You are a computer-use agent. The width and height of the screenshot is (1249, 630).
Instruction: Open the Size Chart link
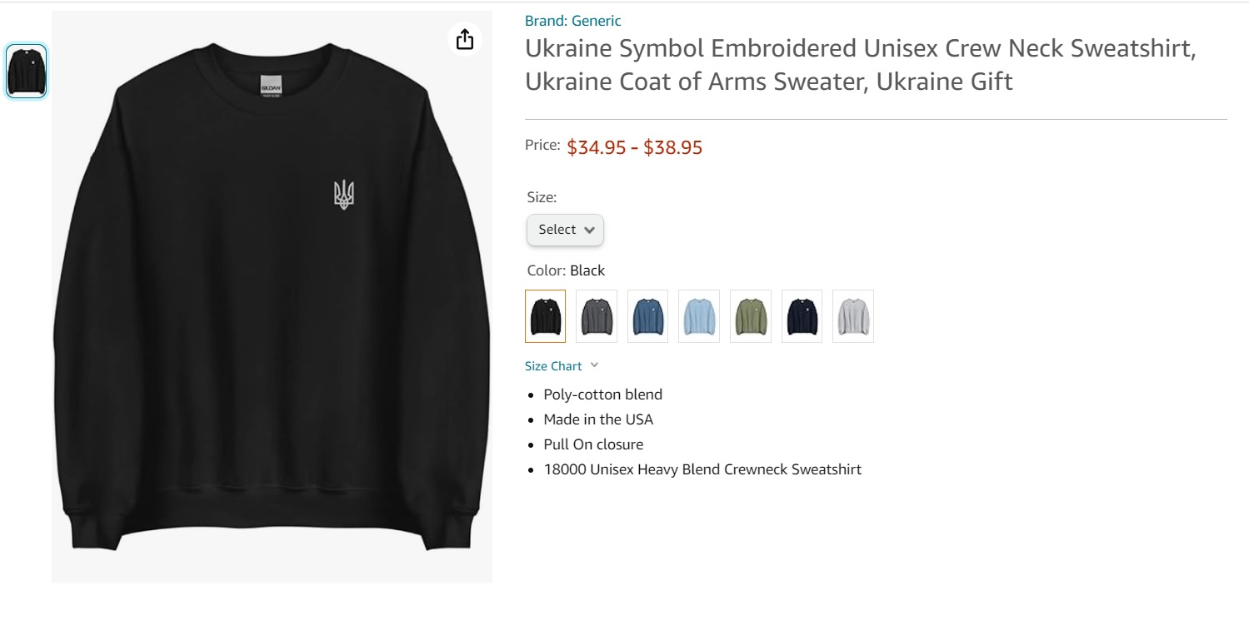553,366
